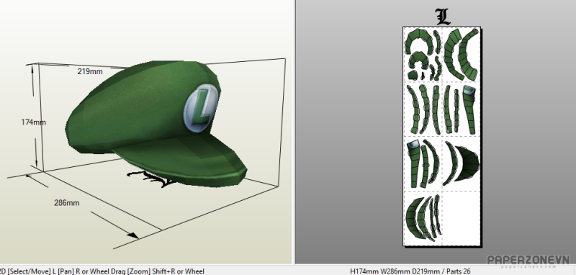Click the PAPERZONEVN watermark logo

[x=528, y=261]
